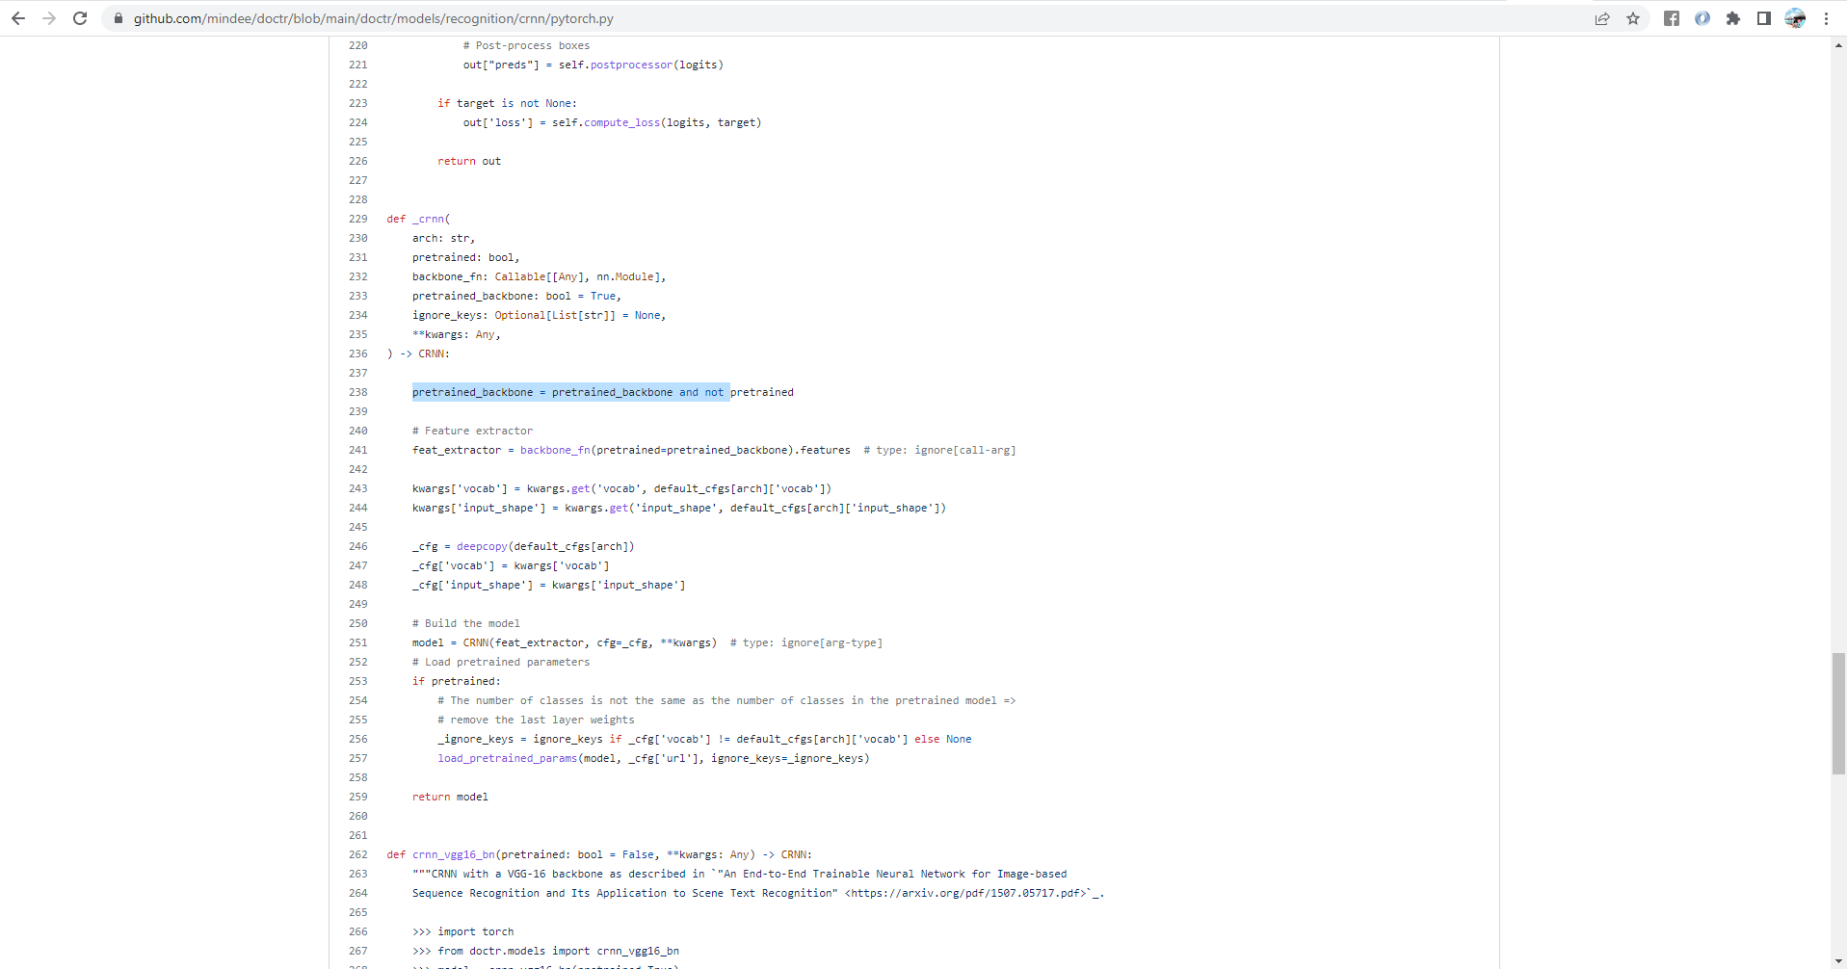Open the deepcopy link on line 246
The height and width of the screenshot is (969, 1847).
click(480, 546)
